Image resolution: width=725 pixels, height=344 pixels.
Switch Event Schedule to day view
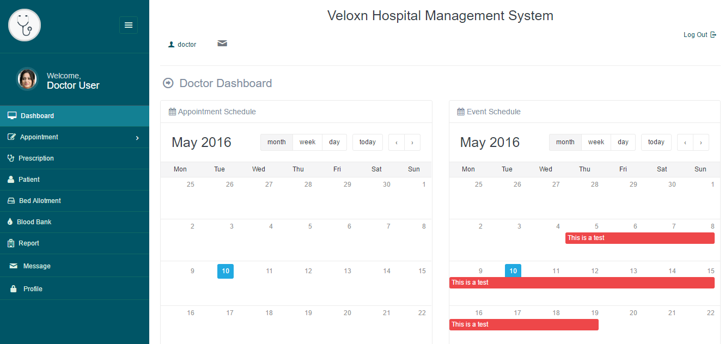click(x=623, y=142)
